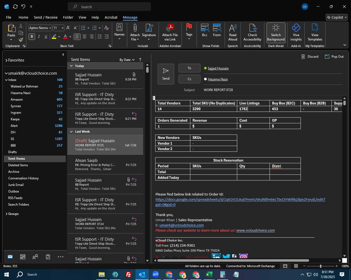Click the To recipients button
Screen dimensions: 351x280
pos(189,68)
